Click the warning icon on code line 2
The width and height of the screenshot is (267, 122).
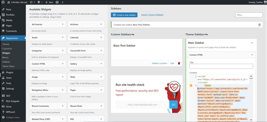(191, 86)
